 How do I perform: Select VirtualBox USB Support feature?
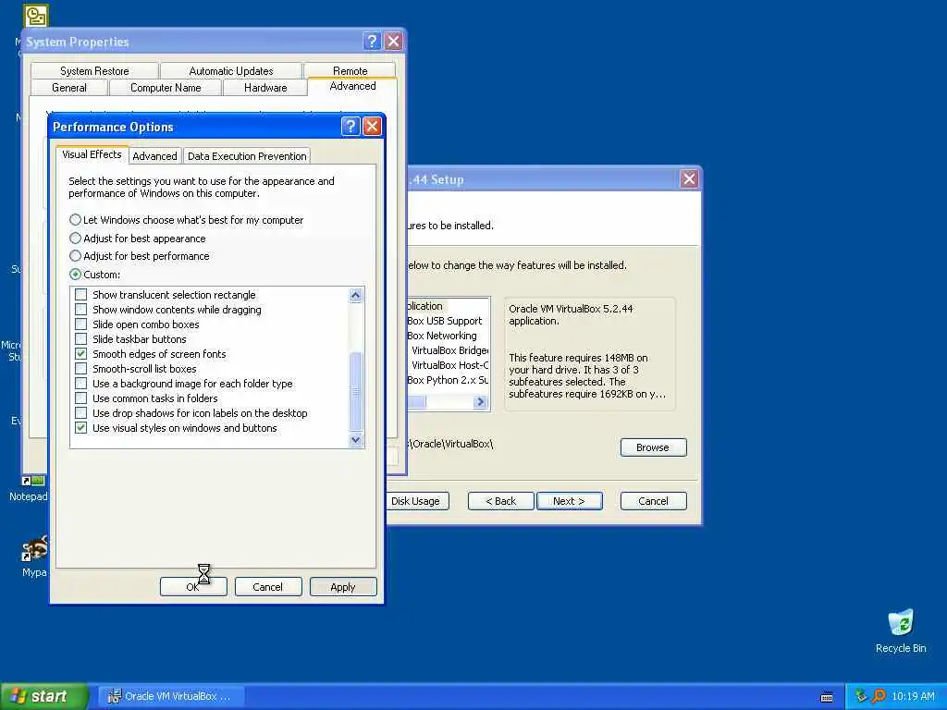click(445, 321)
